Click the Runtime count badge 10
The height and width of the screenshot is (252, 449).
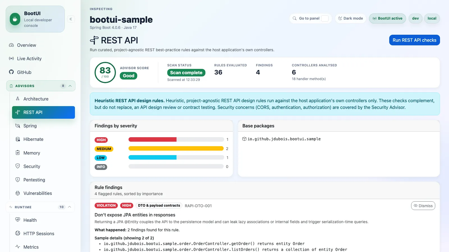pos(62,207)
